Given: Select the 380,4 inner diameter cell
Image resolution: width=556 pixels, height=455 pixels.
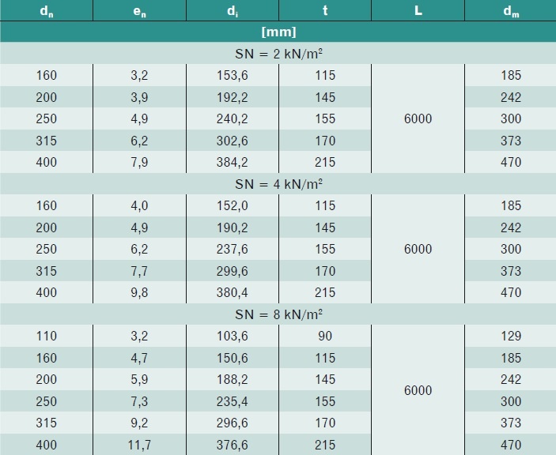Looking at the screenshot, I should pos(233,292).
